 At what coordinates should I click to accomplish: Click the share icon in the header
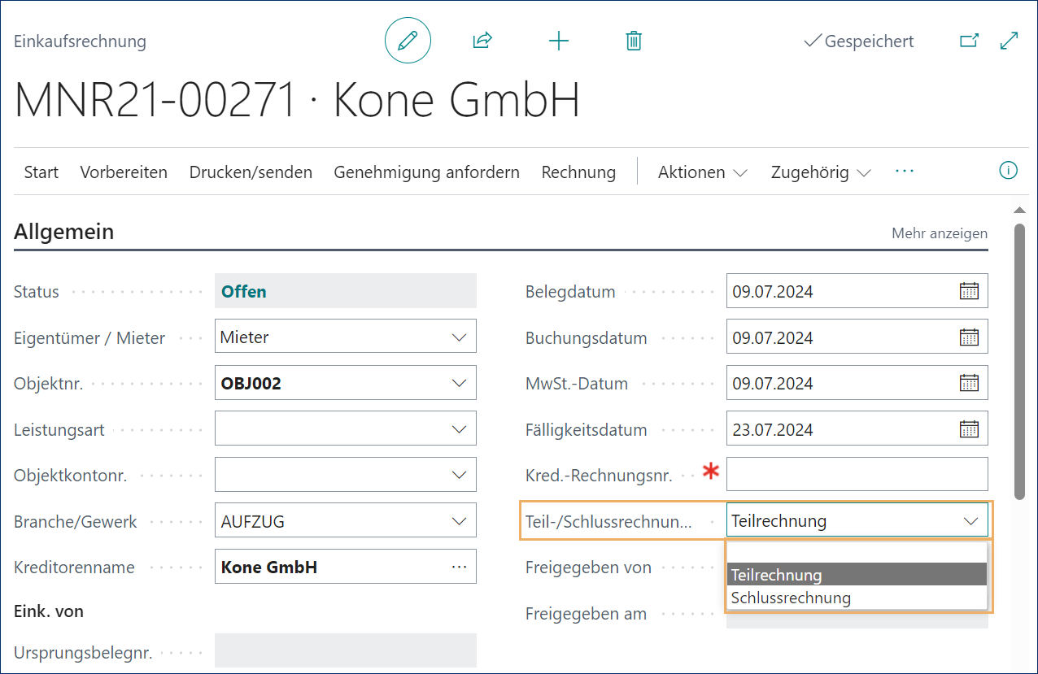[x=482, y=40]
